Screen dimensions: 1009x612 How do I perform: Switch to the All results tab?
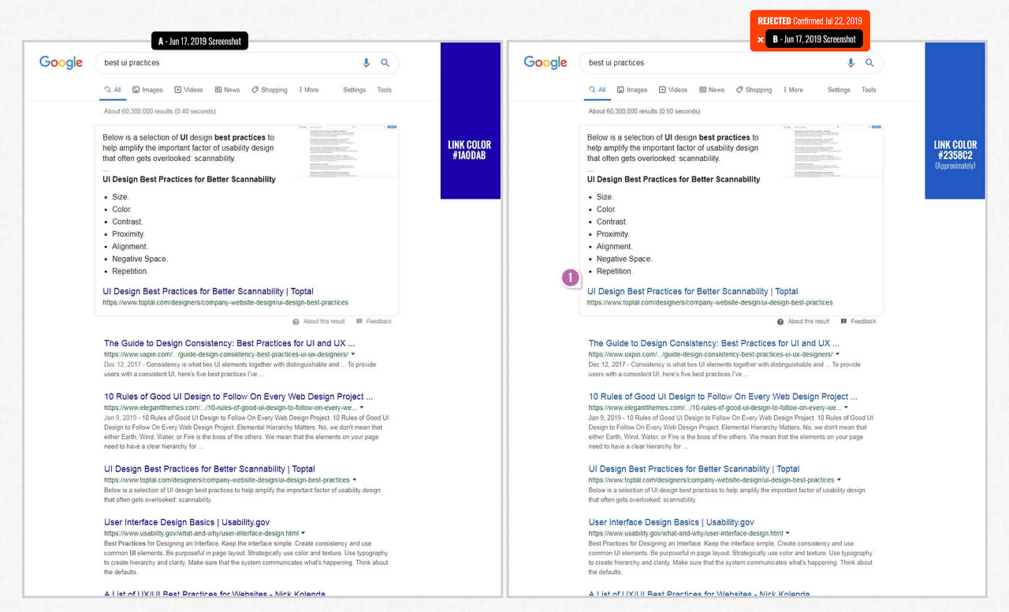point(112,89)
